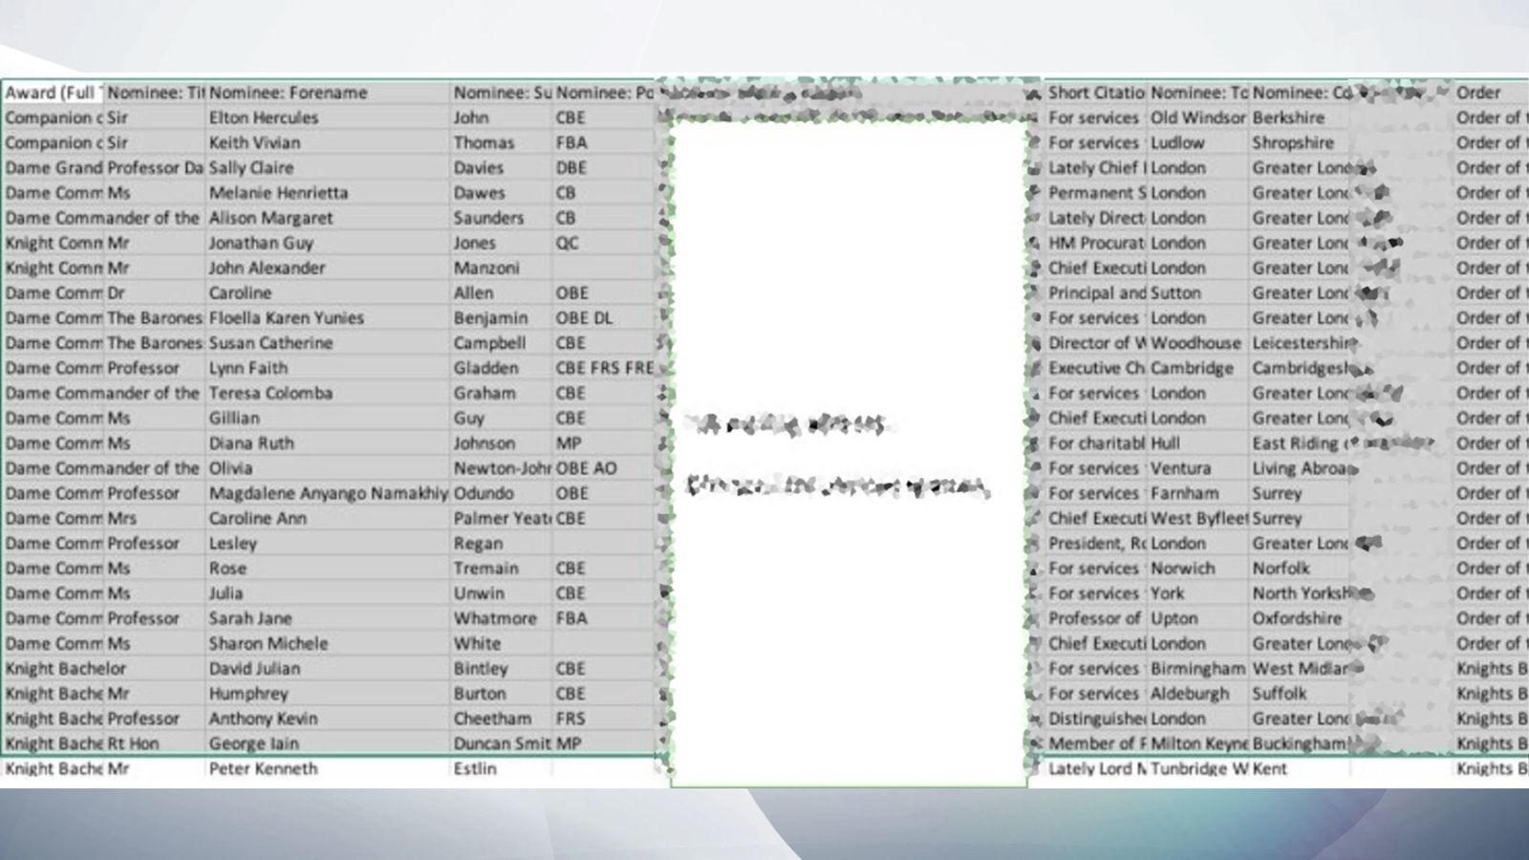Click the 'Sharon Michele' cell

(x=328, y=643)
